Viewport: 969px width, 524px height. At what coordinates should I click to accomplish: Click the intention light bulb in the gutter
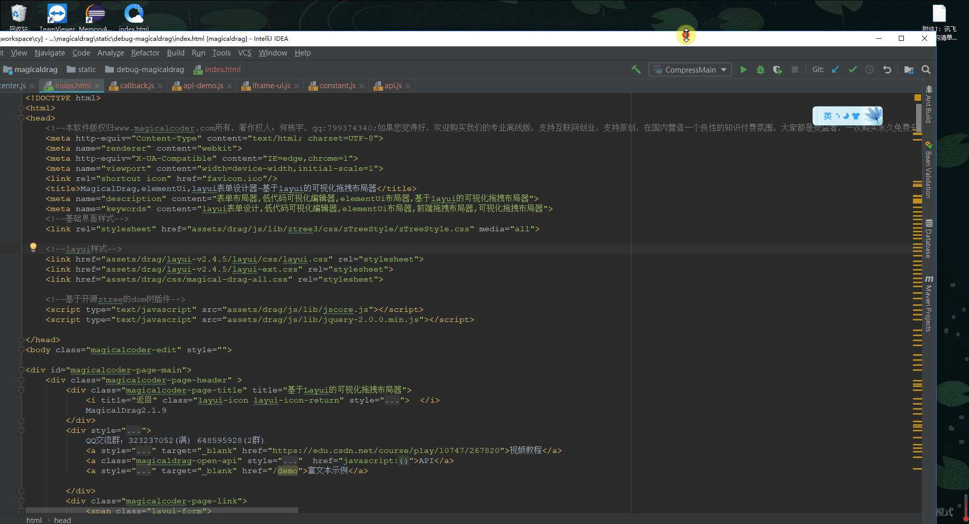[x=33, y=247]
